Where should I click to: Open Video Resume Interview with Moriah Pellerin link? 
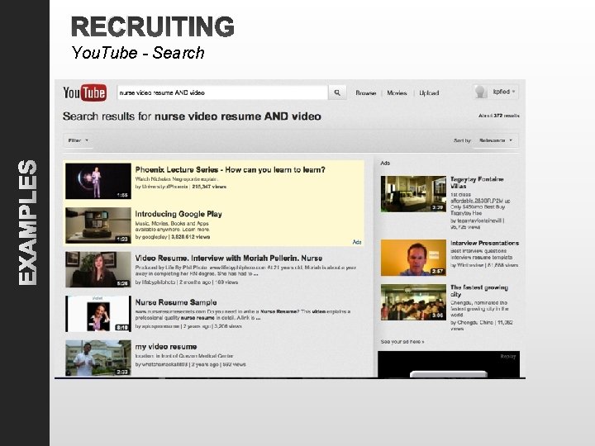point(228,259)
